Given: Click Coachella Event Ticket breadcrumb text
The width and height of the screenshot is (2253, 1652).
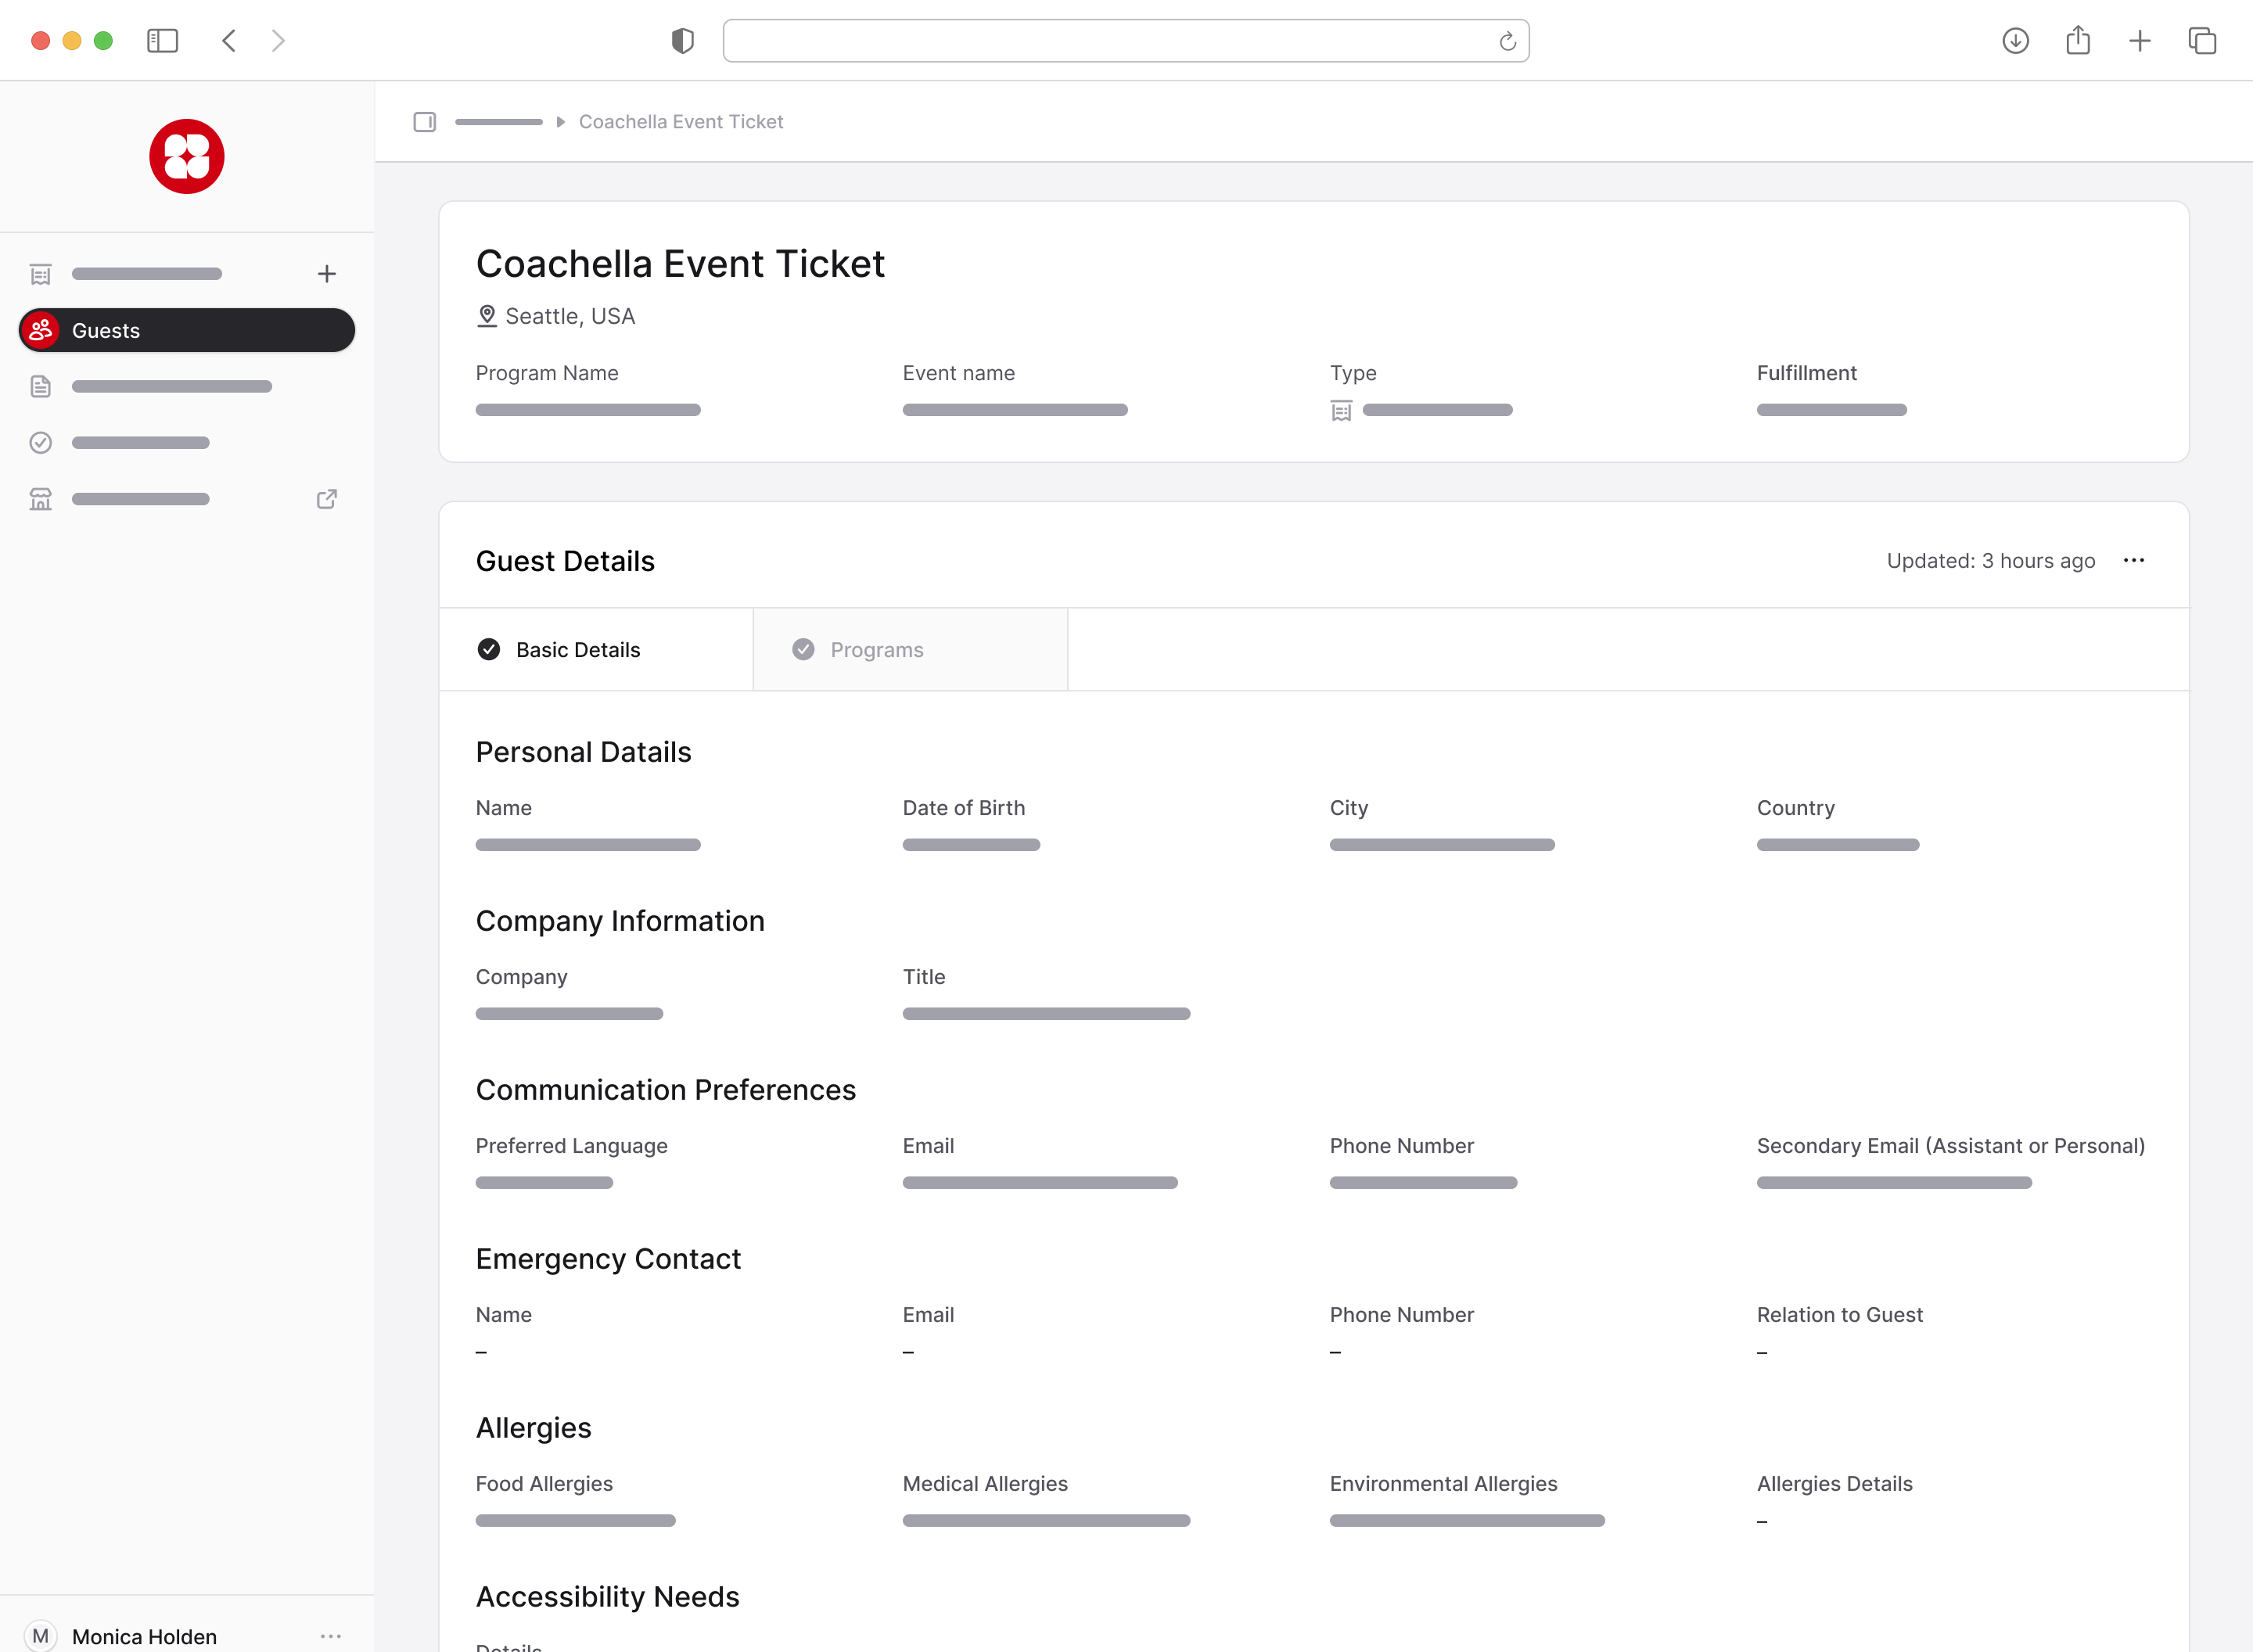Looking at the screenshot, I should point(681,122).
